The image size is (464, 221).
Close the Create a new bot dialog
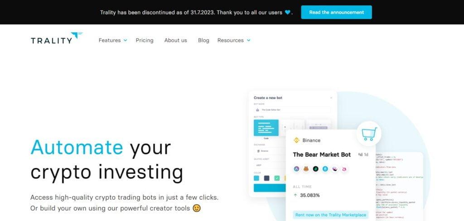331,98
